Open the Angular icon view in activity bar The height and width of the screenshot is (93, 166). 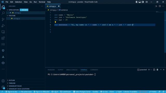[3, 51]
